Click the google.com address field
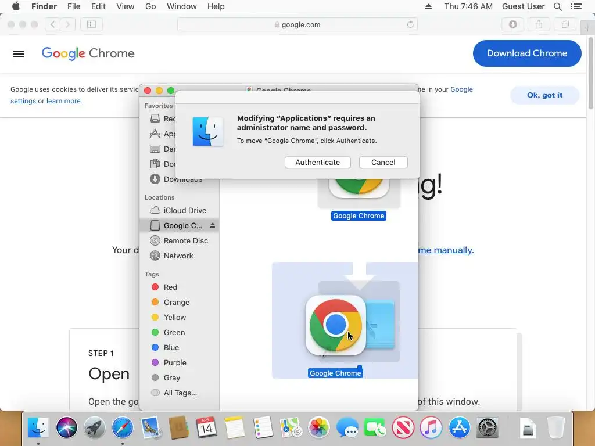The image size is (595, 446). (x=297, y=24)
